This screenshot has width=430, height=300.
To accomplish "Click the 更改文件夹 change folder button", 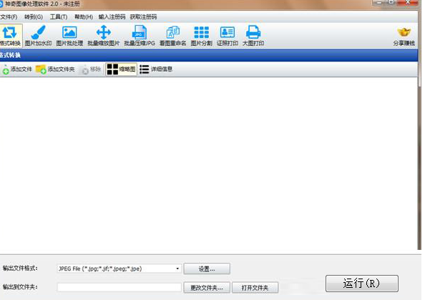I will [x=207, y=287].
